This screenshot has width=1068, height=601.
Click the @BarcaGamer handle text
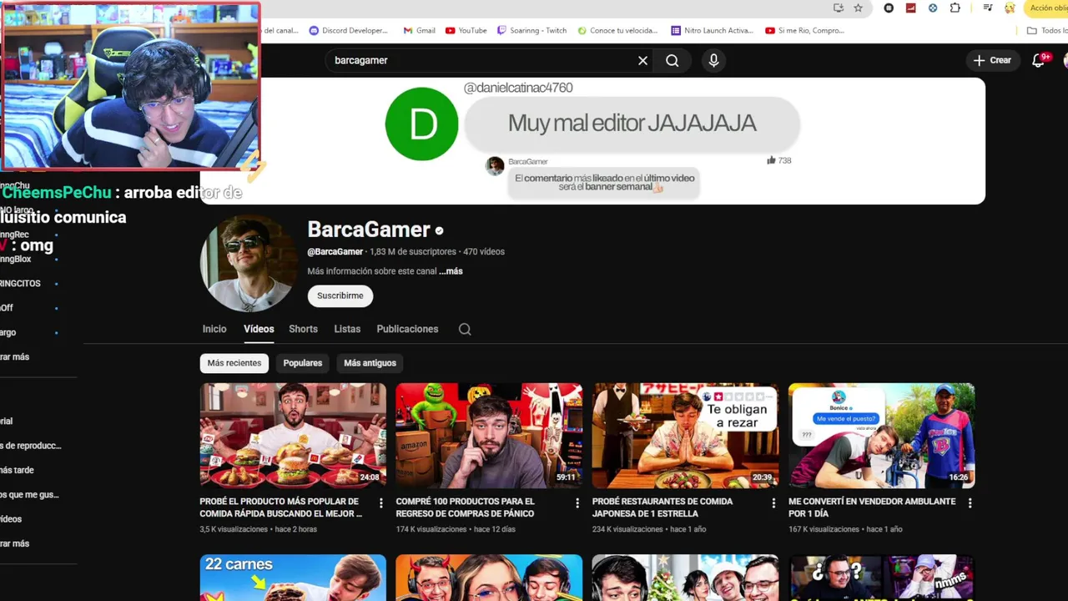335,251
